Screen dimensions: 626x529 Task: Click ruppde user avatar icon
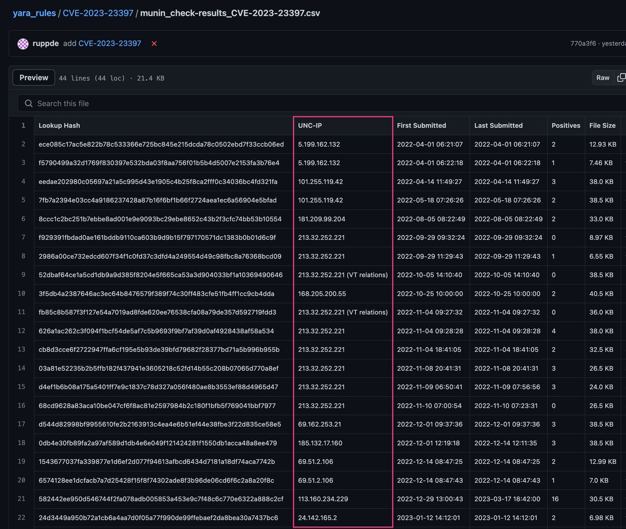[x=23, y=44]
